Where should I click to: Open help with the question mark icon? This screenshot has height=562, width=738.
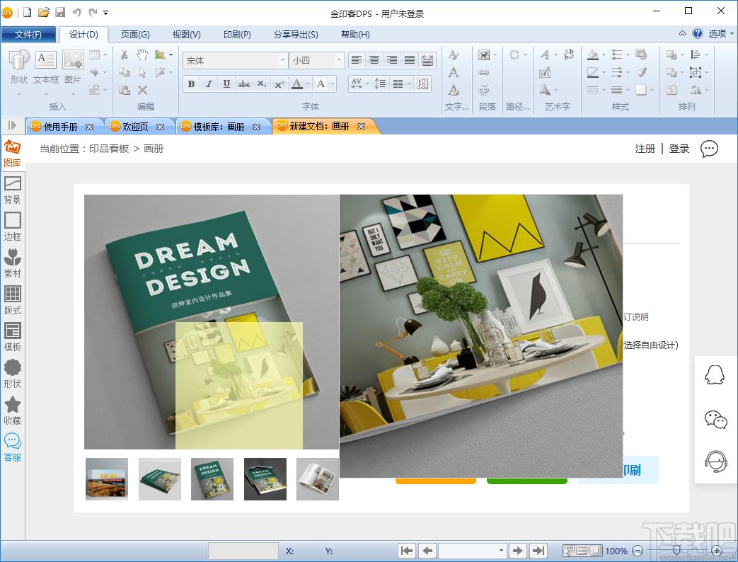698,33
